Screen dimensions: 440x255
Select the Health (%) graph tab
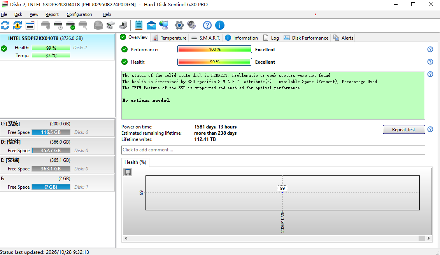click(135, 162)
